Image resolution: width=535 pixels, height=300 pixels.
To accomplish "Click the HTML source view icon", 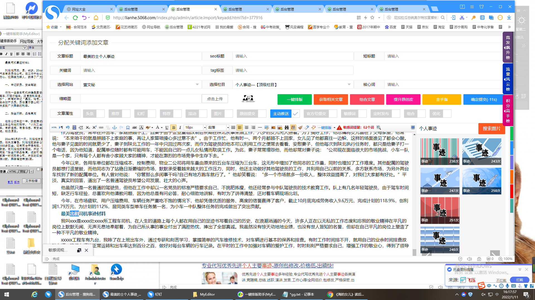I will (x=54, y=127).
